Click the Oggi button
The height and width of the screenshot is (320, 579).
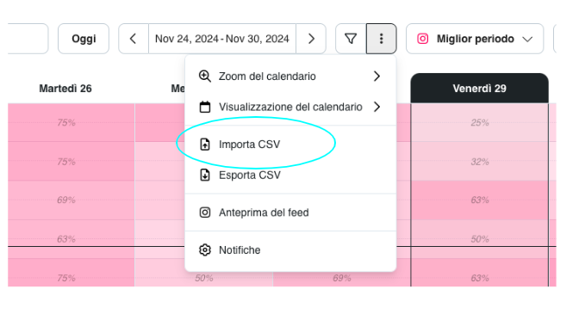(84, 39)
